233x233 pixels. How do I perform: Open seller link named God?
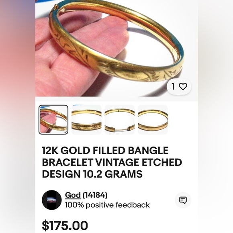[x=73, y=195]
